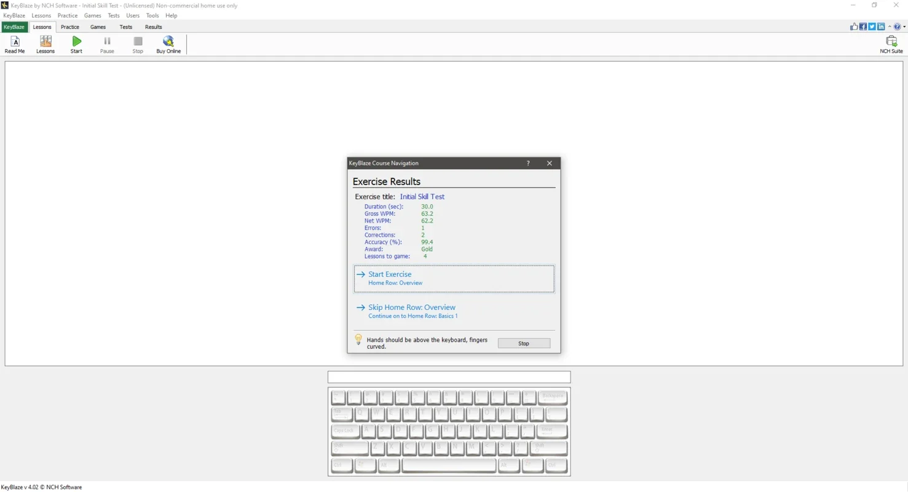
Task: Open the Practice menu
Action: click(x=68, y=15)
